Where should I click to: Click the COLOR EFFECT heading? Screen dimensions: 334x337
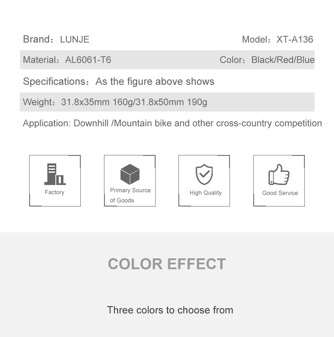click(x=167, y=264)
